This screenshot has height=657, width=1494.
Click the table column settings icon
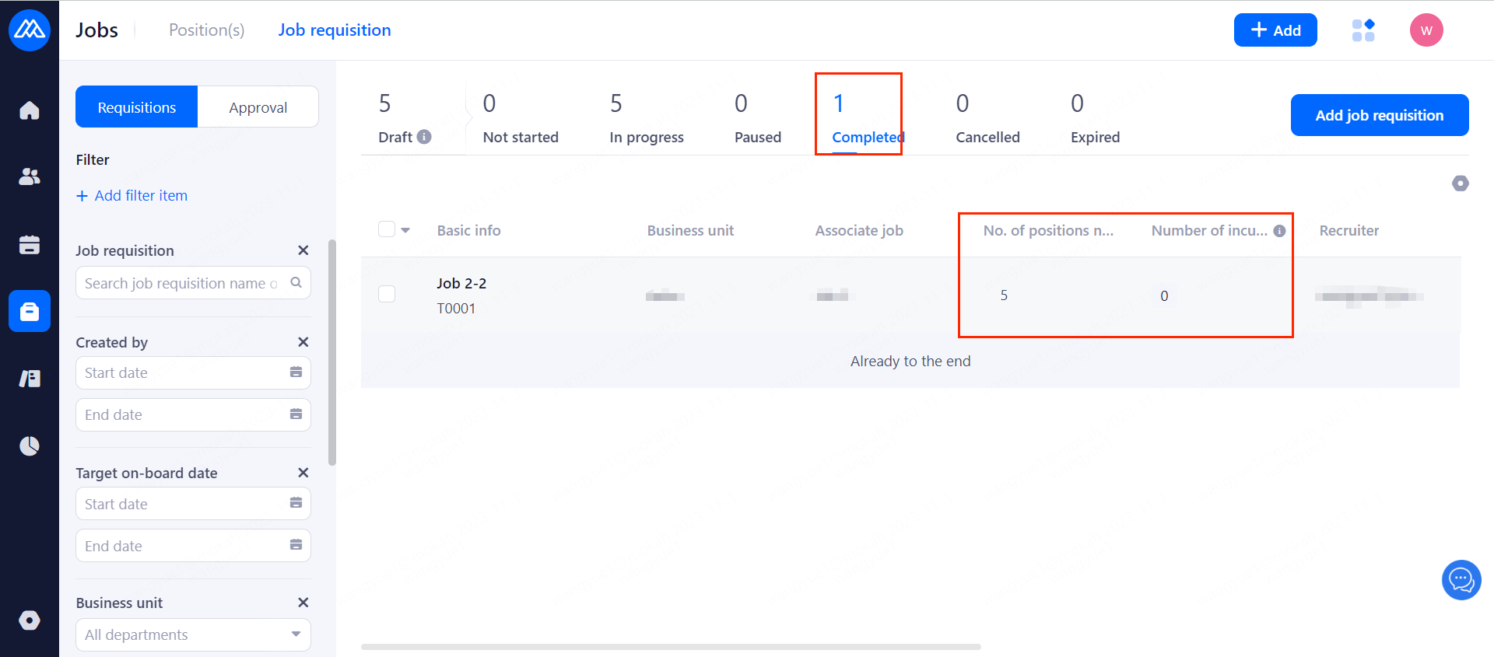tap(1460, 183)
